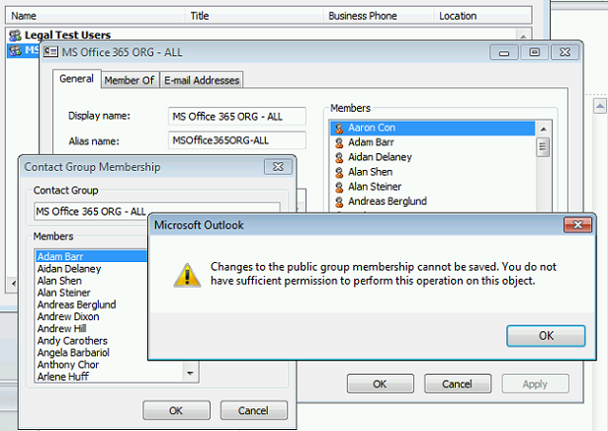Sort address book by Location column
The height and width of the screenshot is (431, 608).
pos(482,16)
